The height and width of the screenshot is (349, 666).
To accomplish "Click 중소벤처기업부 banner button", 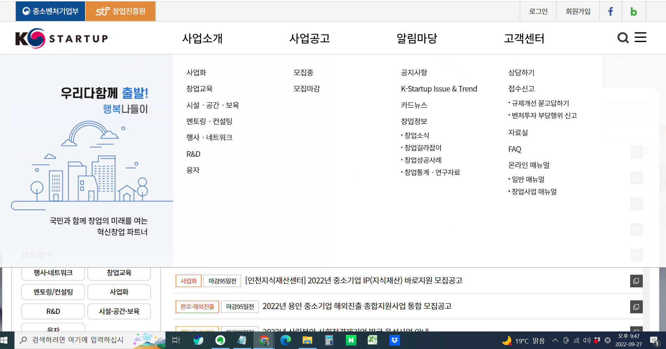I will 50,11.
